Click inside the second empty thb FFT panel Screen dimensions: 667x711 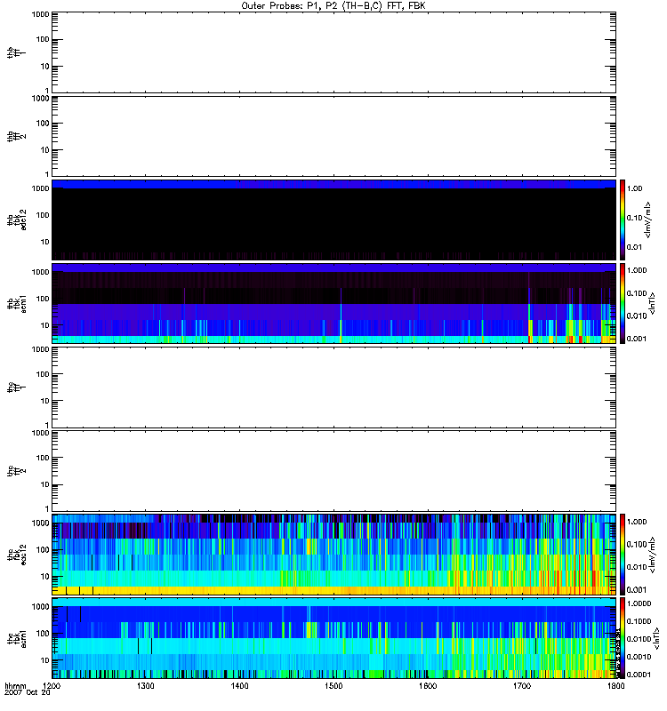point(333,134)
